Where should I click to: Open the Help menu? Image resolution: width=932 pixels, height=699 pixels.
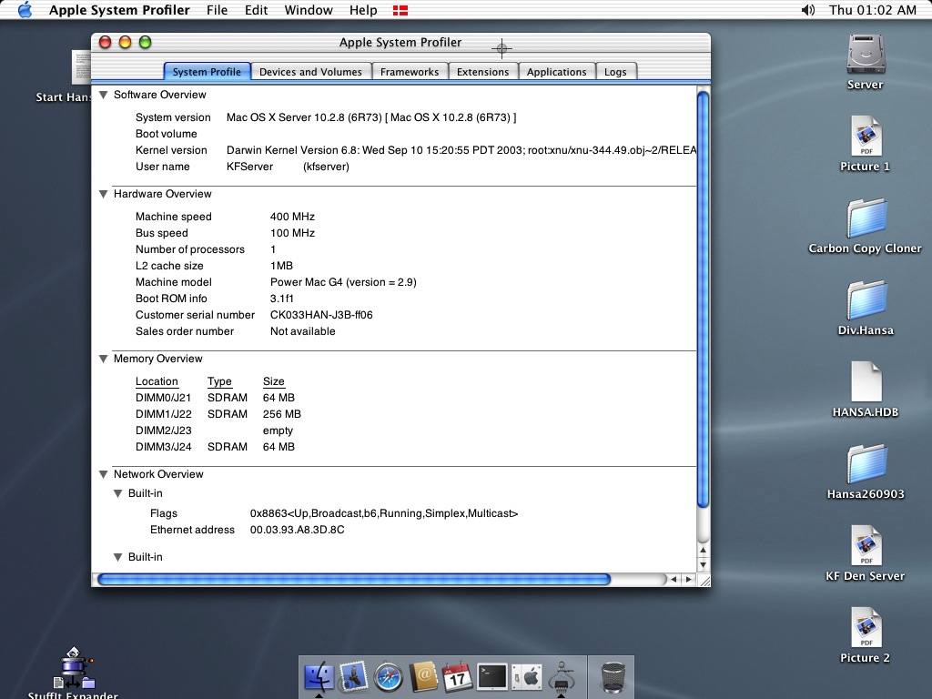click(x=363, y=10)
